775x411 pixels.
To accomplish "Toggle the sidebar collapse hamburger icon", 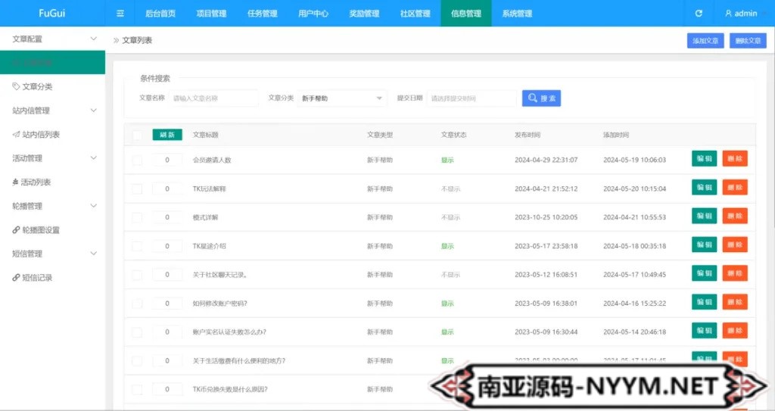I will (120, 14).
